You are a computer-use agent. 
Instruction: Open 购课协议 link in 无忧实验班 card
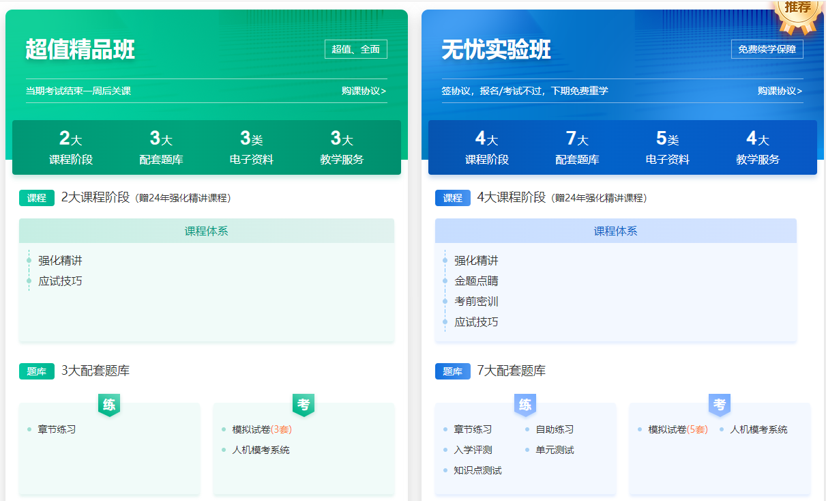pyautogui.click(x=780, y=91)
